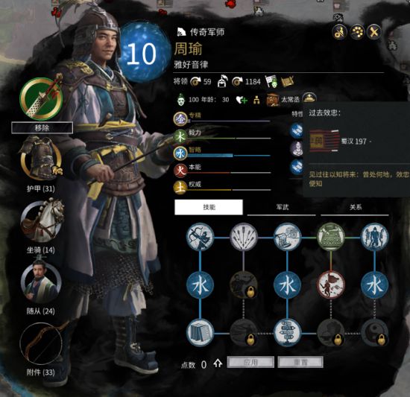410x397 pixels.
Task: Click the 重置 reset button
Action: pos(300,362)
